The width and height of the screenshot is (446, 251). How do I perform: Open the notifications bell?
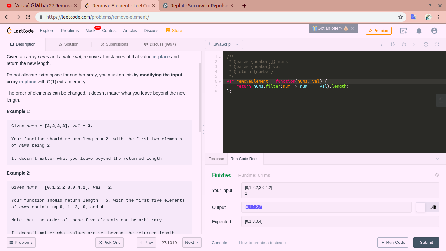[x=419, y=31]
